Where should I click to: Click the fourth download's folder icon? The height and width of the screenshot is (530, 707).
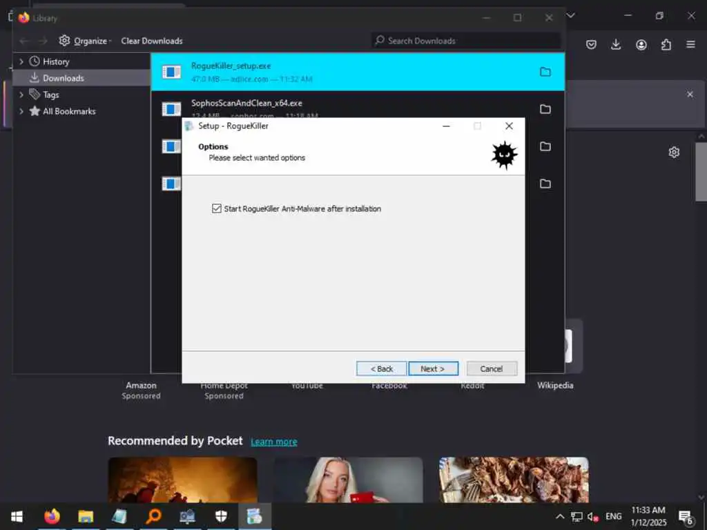tap(545, 184)
